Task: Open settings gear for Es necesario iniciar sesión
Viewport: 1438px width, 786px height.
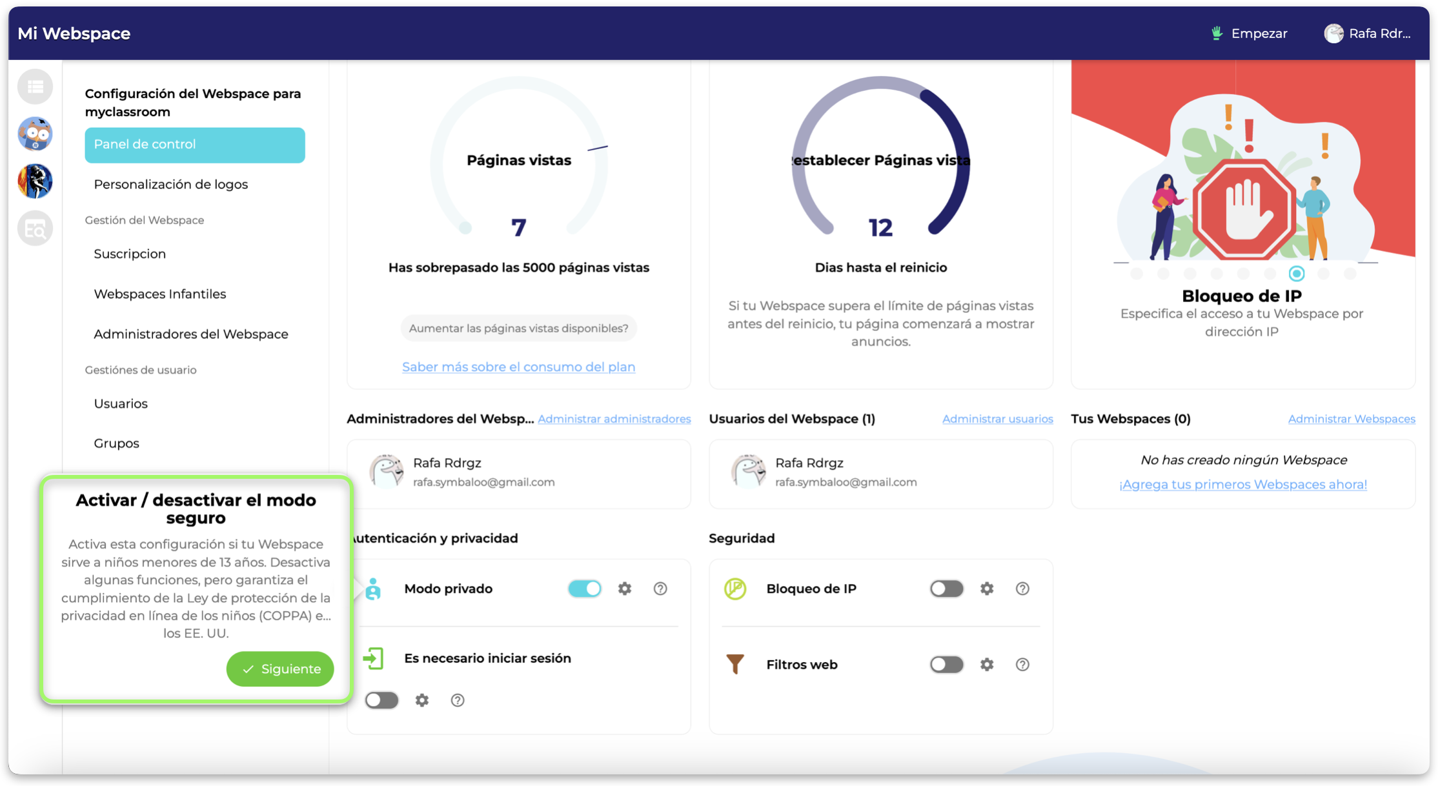Action: pyautogui.click(x=422, y=700)
